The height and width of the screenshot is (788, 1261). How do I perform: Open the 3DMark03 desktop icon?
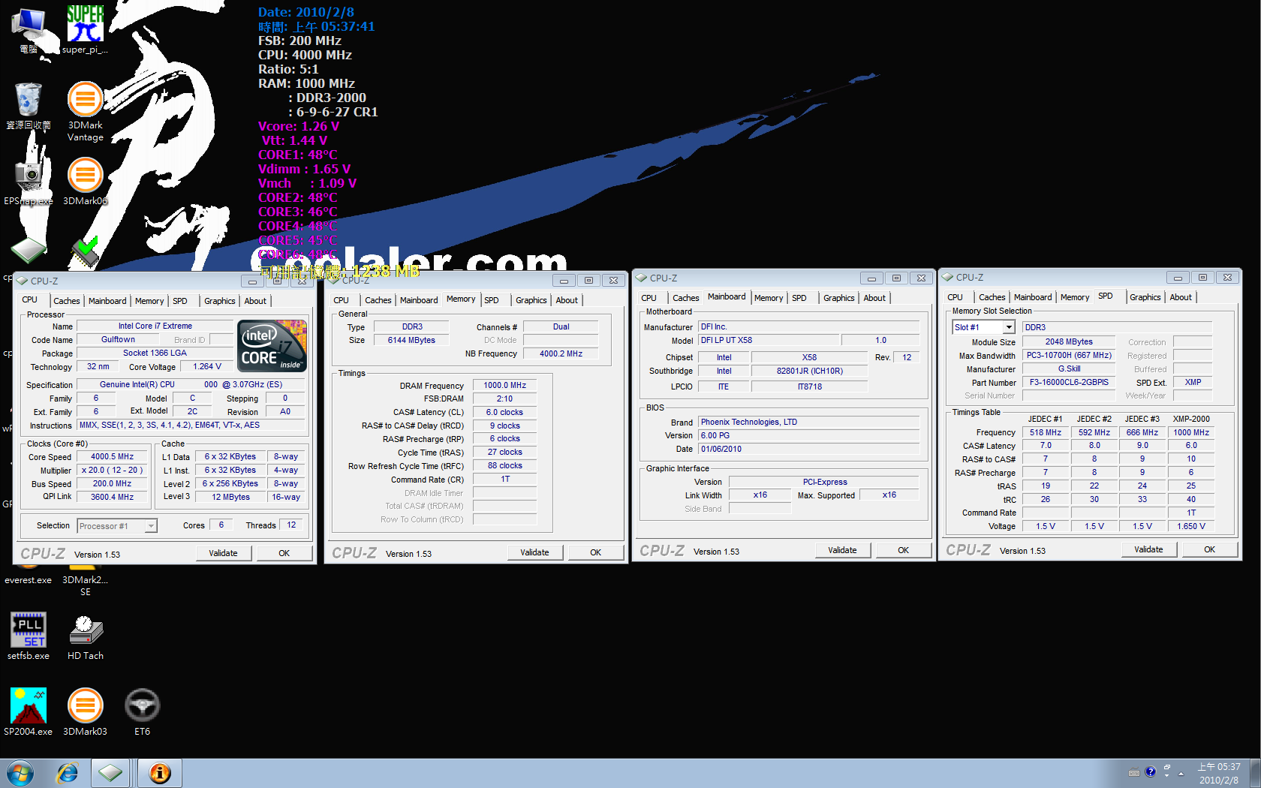click(x=85, y=711)
